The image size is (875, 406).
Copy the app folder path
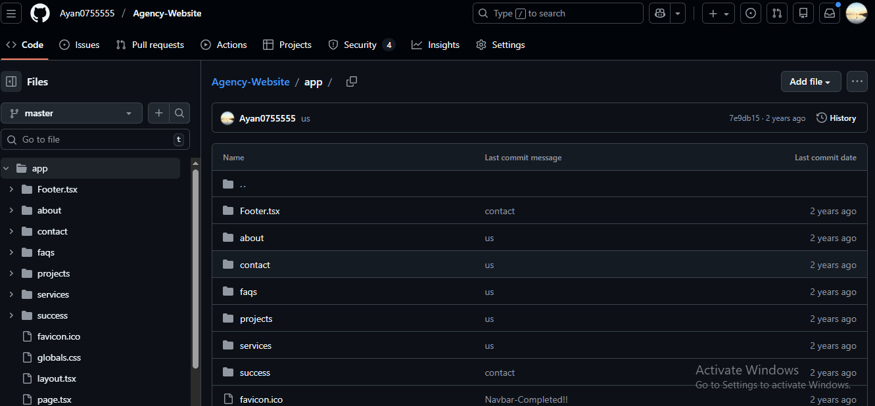point(352,81)
